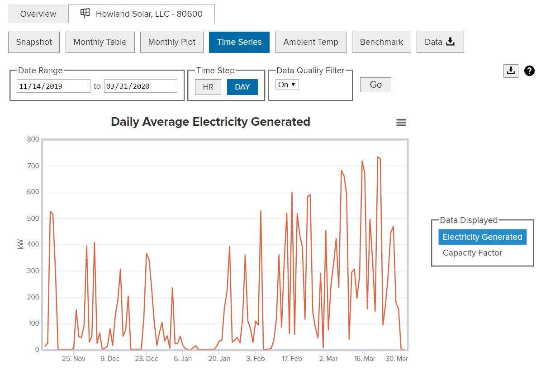The height and width of the screenshot is (370, 541).
Task: Select DAY in the Time Step toggle
Action: 242,87
